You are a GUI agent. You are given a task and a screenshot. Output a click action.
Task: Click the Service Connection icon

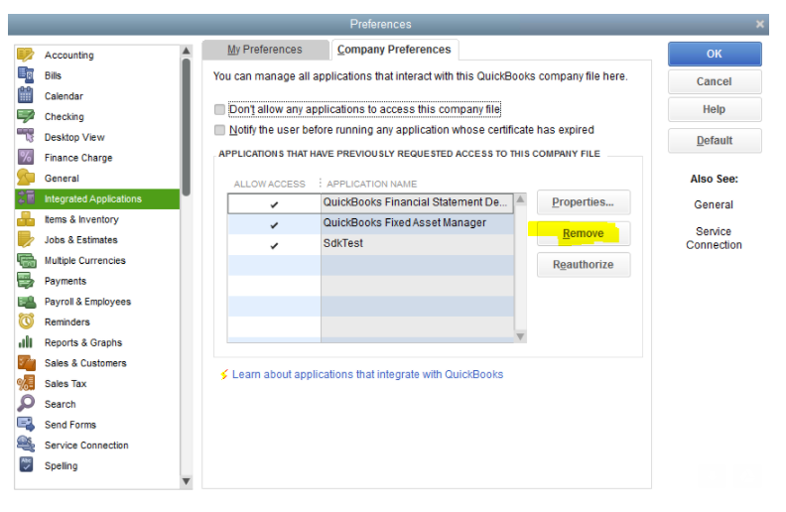(26, 444)
